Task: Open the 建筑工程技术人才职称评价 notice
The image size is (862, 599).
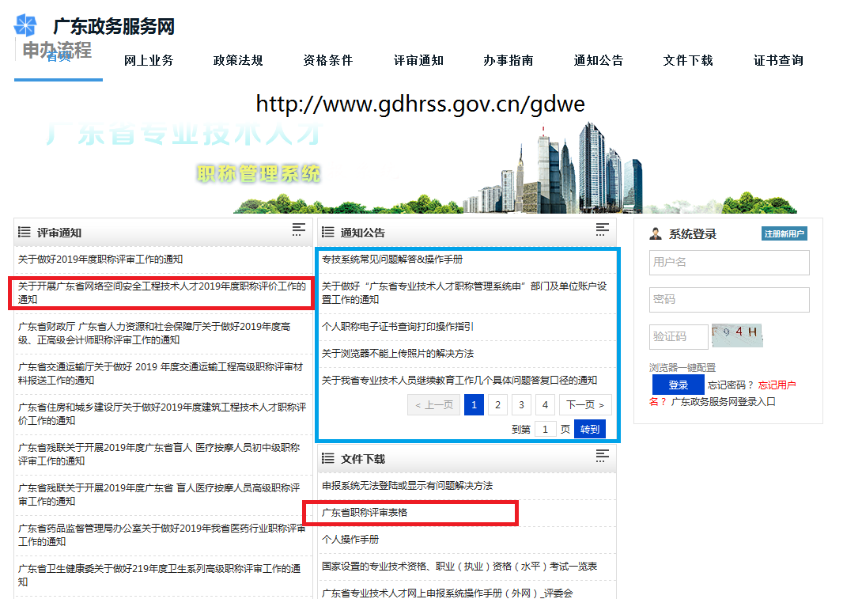Action: click(162, 414)
